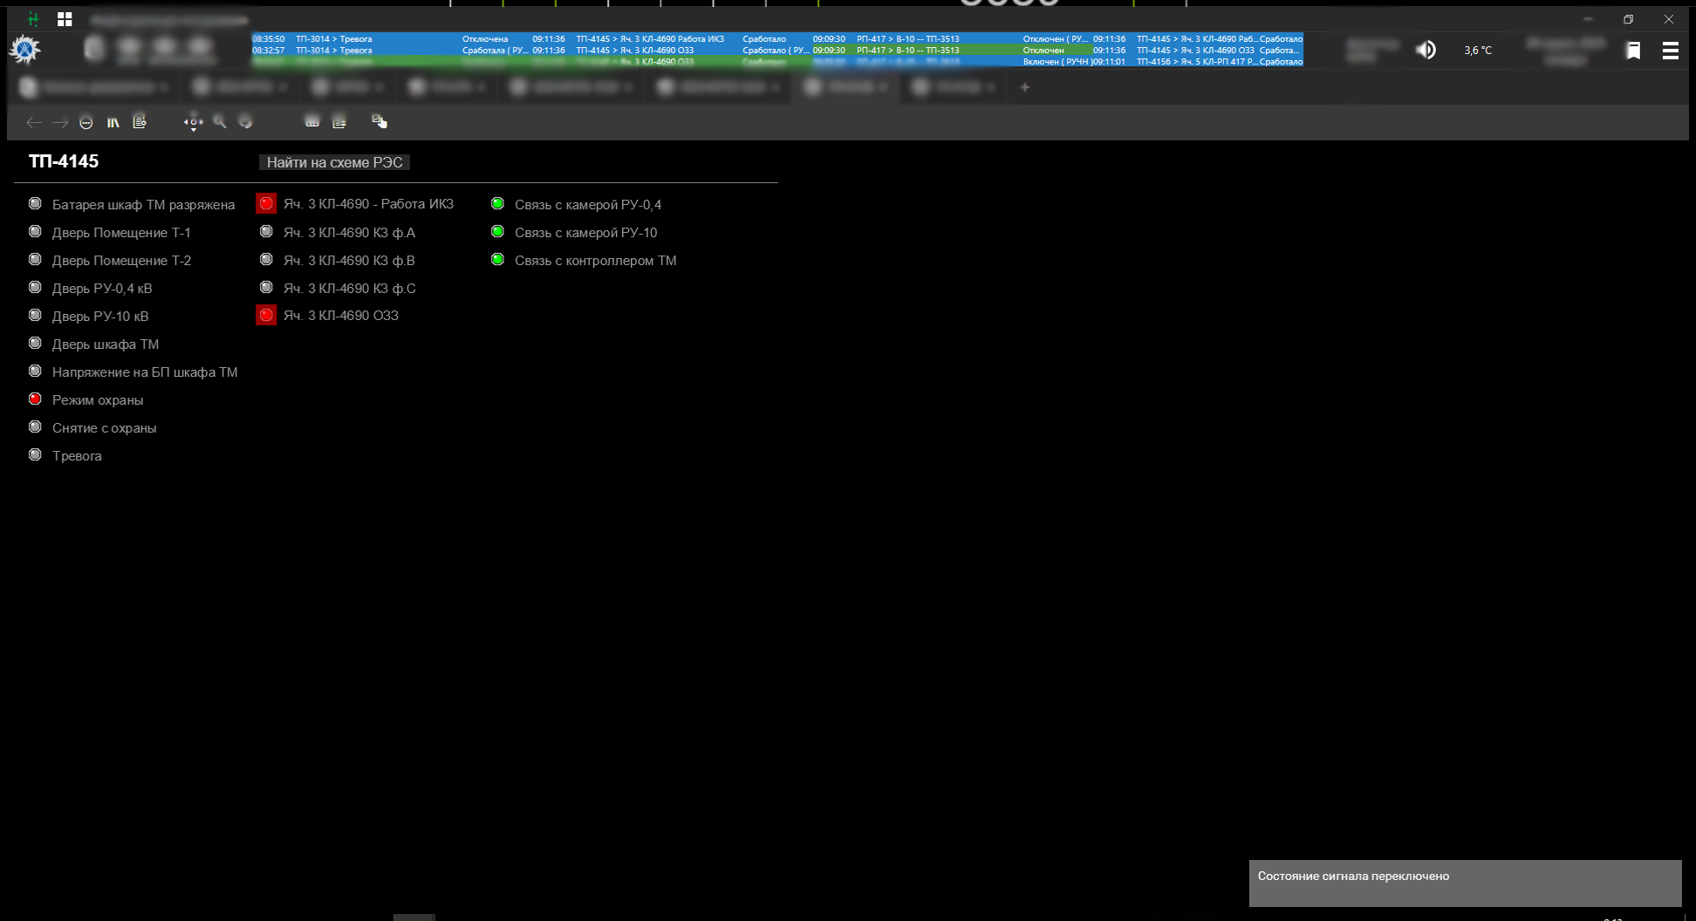Select 'Яч. 3 КЛ-4690 КЗ ф.B' label
1696x921 pixels.
click(349, 260)
